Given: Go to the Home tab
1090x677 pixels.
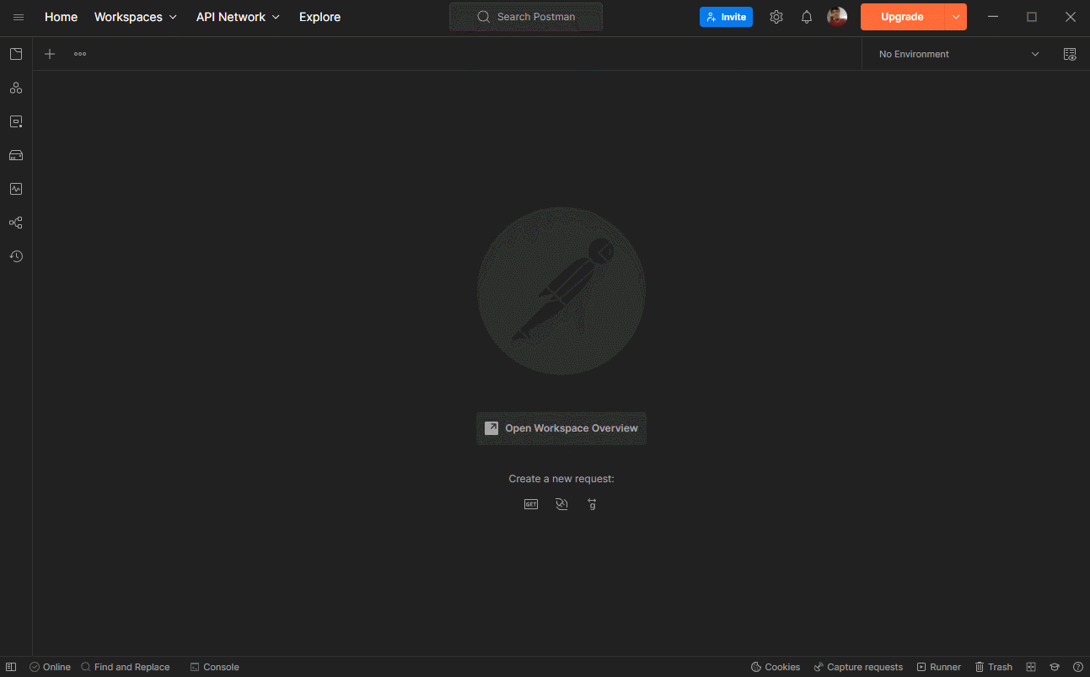Looking at the screenshot, I should [x=61, y=16].
